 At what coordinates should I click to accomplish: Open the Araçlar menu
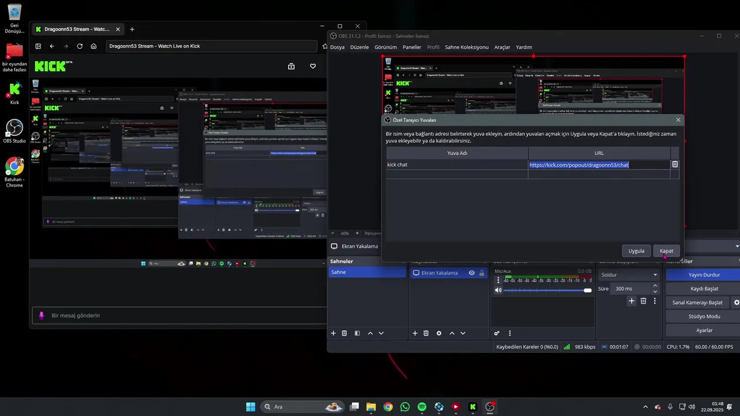pos(502,47)
